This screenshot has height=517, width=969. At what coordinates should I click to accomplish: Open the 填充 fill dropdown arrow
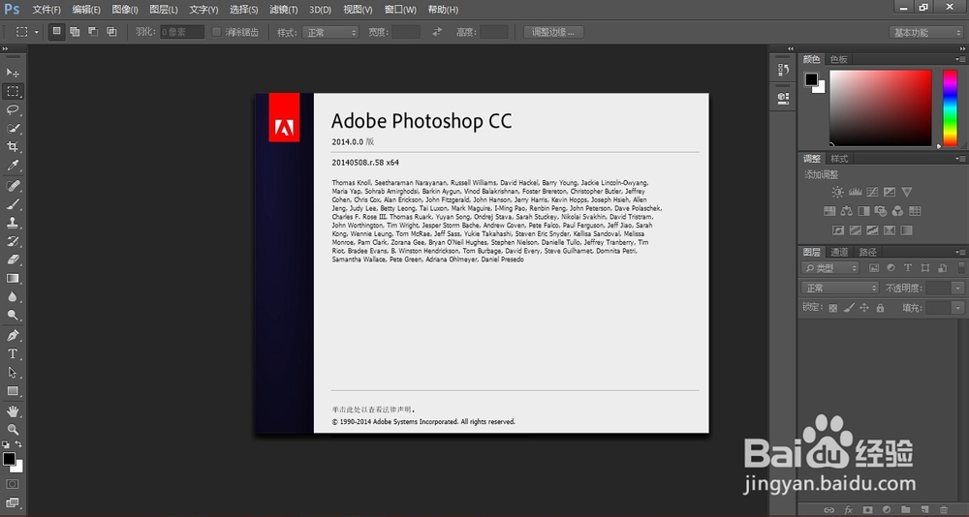pos(958,308)
